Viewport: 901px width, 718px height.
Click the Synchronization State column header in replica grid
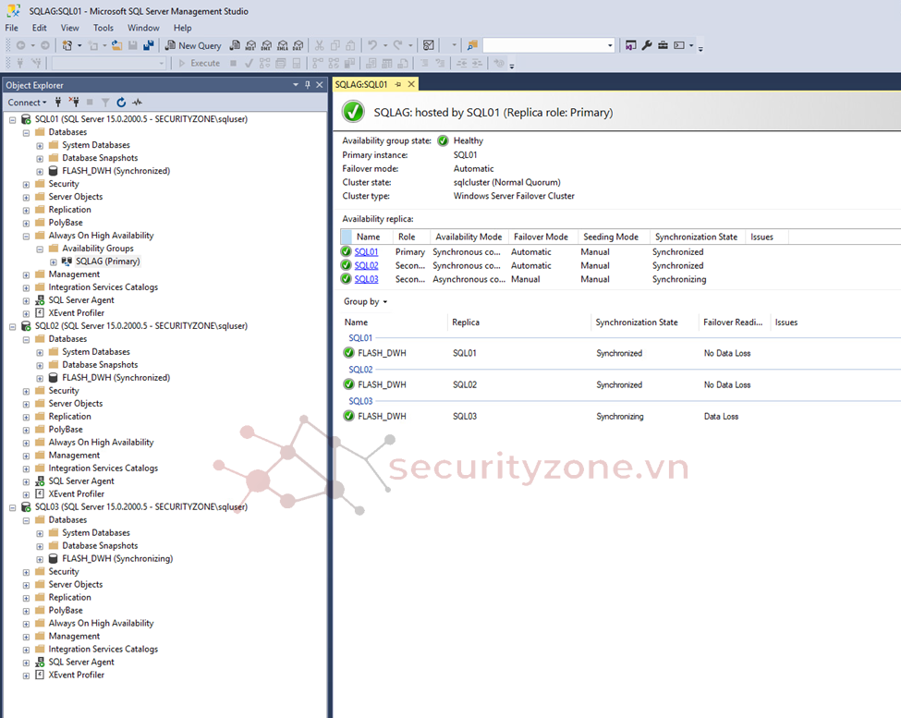(x=696, y=237)
